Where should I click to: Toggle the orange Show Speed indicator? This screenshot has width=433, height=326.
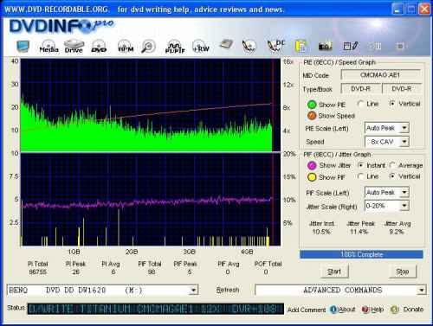coord(312,116)
